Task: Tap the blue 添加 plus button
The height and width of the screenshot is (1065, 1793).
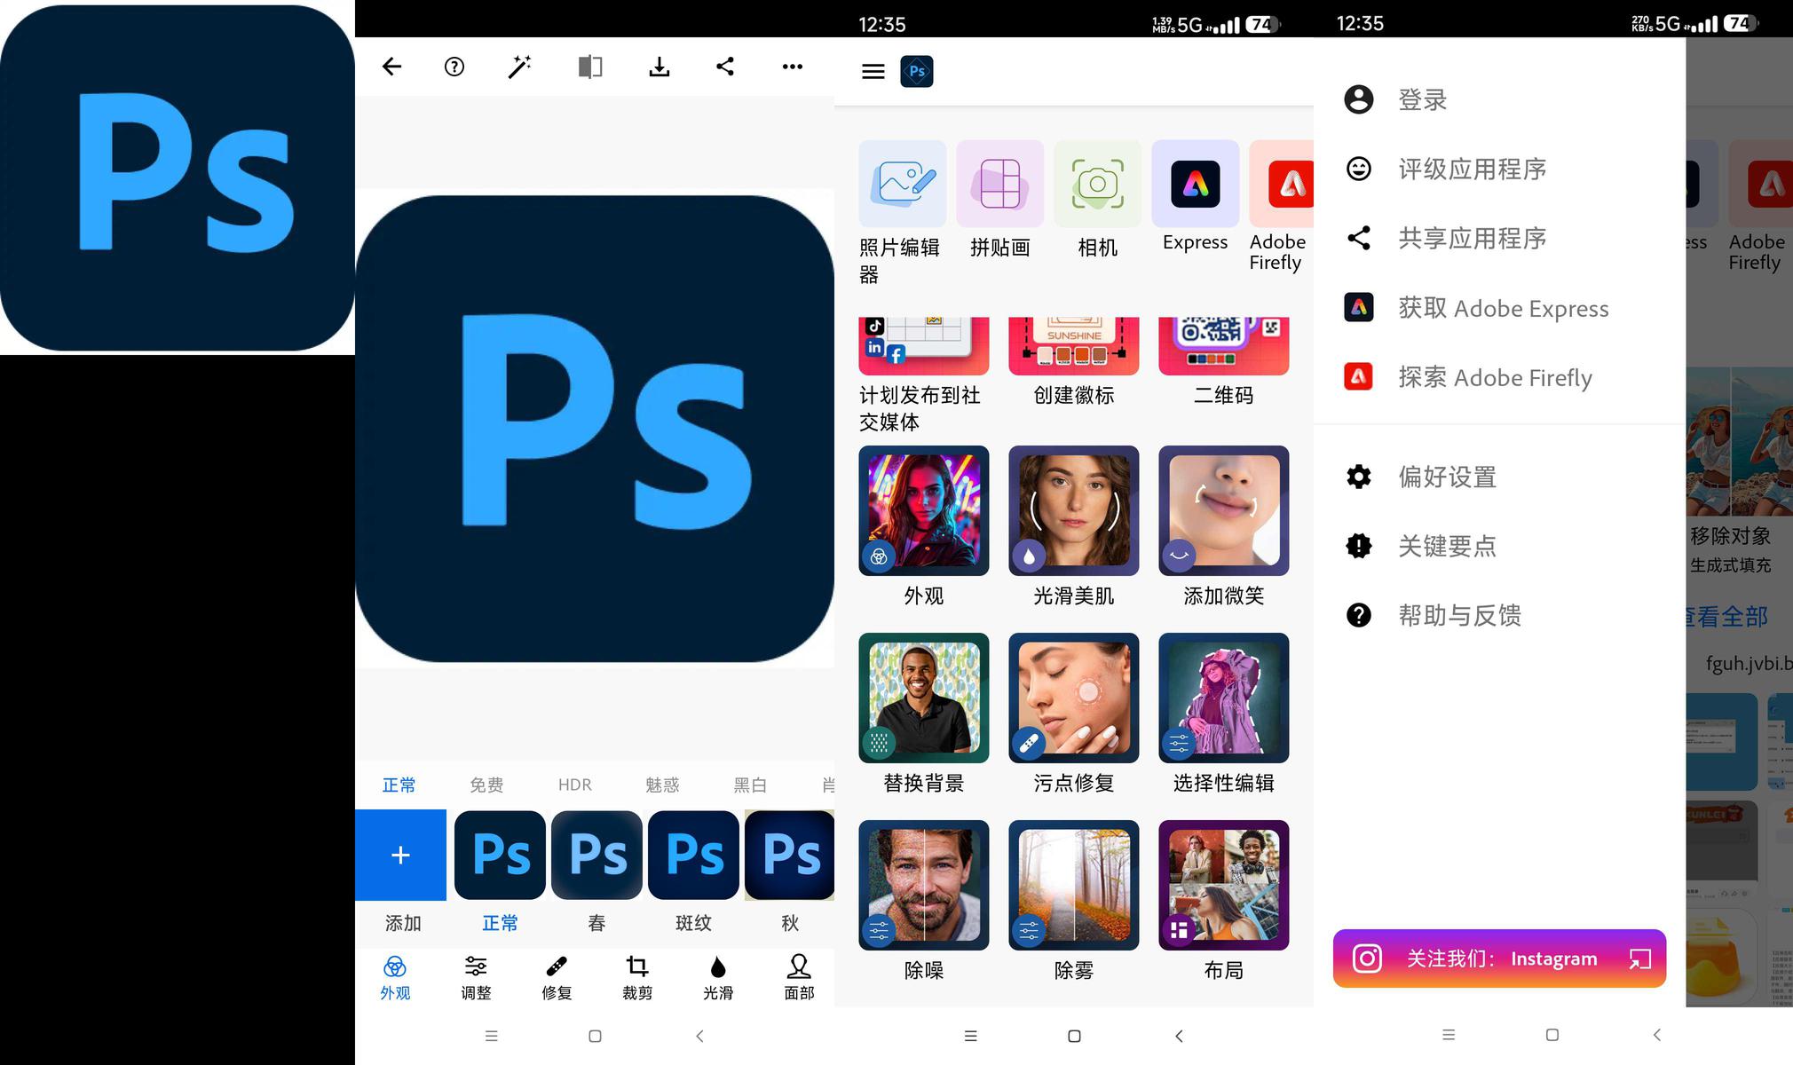Action: (x=400, y=855)
